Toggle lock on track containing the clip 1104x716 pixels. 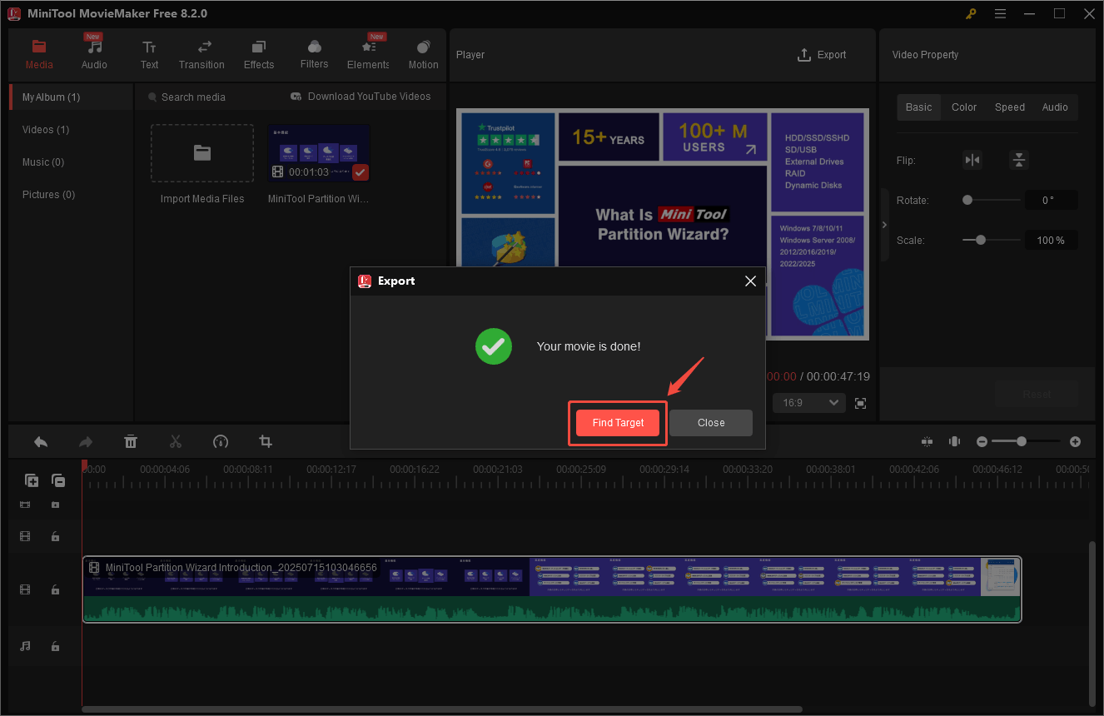click(x=55, y=589)
